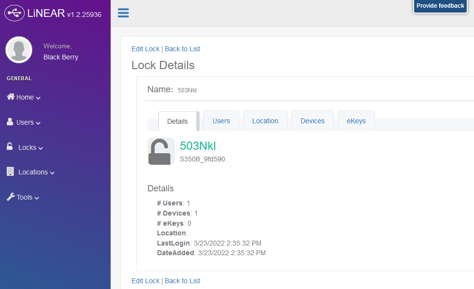Expand the Locks menu chevron
The height and width of the screenshot is (289, 474).
tap(41, 148)
